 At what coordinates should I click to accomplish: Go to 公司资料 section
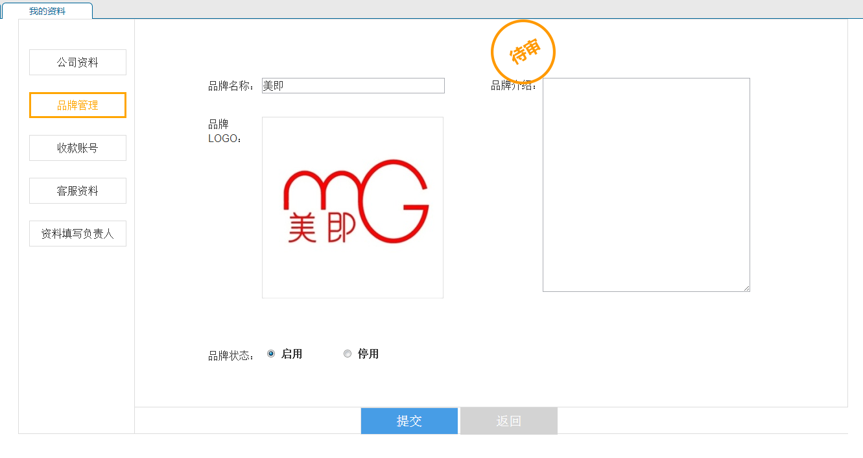pyautogui.click(x=78, y=62)
